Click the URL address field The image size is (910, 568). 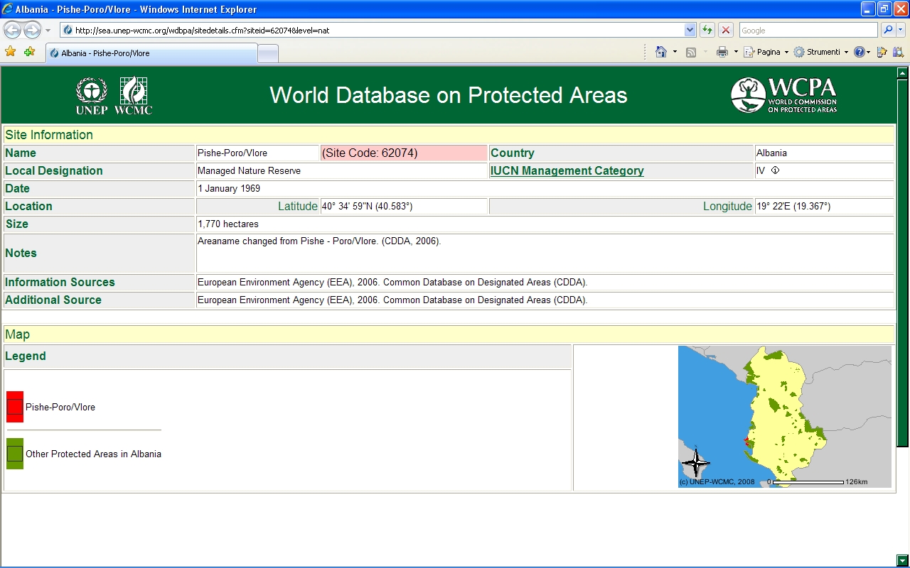click(x=372, y=31)
